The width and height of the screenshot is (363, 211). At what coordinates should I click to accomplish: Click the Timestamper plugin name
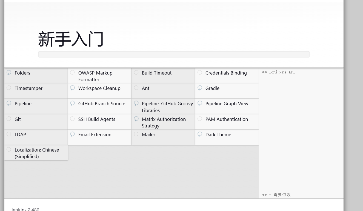click(x=28, y=88)
